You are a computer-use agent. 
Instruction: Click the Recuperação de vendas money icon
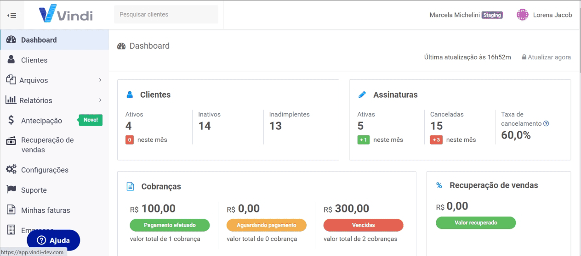11,141
